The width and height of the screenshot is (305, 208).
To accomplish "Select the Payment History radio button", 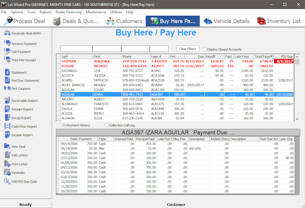I will click(x=64, y=125).
